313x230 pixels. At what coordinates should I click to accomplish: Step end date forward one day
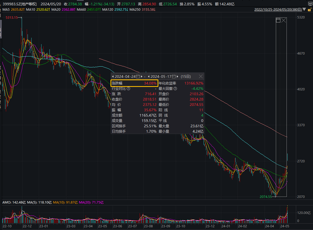pyautogui.click(x=177, y=76)
